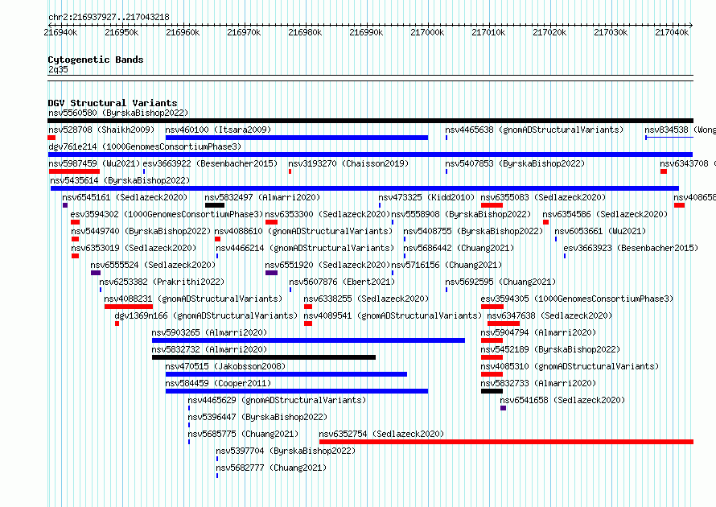
Task: Open nsv5716156 (Chuang2021) label
Action: (x=446, y=265)
